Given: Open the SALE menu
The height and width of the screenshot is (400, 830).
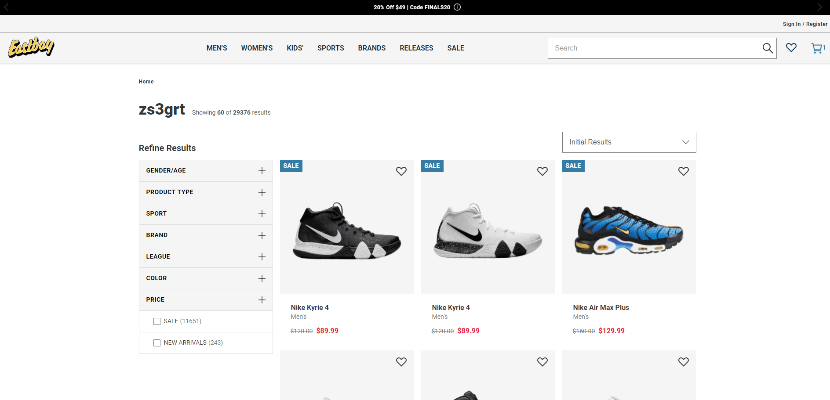Looking at the screenshot, I should coord(456,48).
